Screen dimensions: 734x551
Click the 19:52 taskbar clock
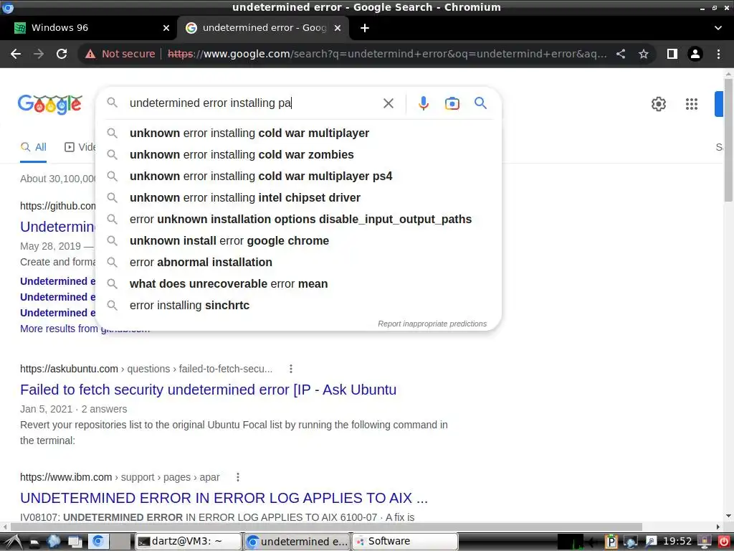click(x=677, y=542)
